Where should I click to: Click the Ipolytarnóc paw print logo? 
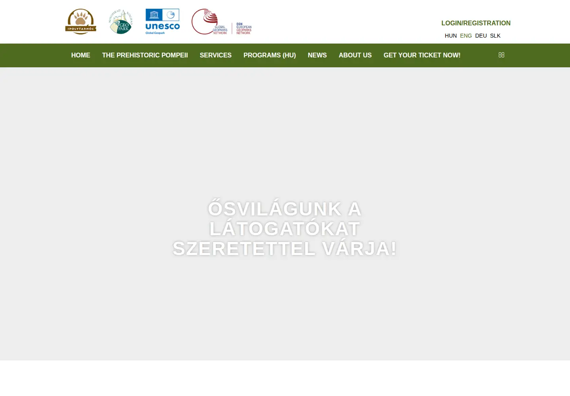coord(81,22)
